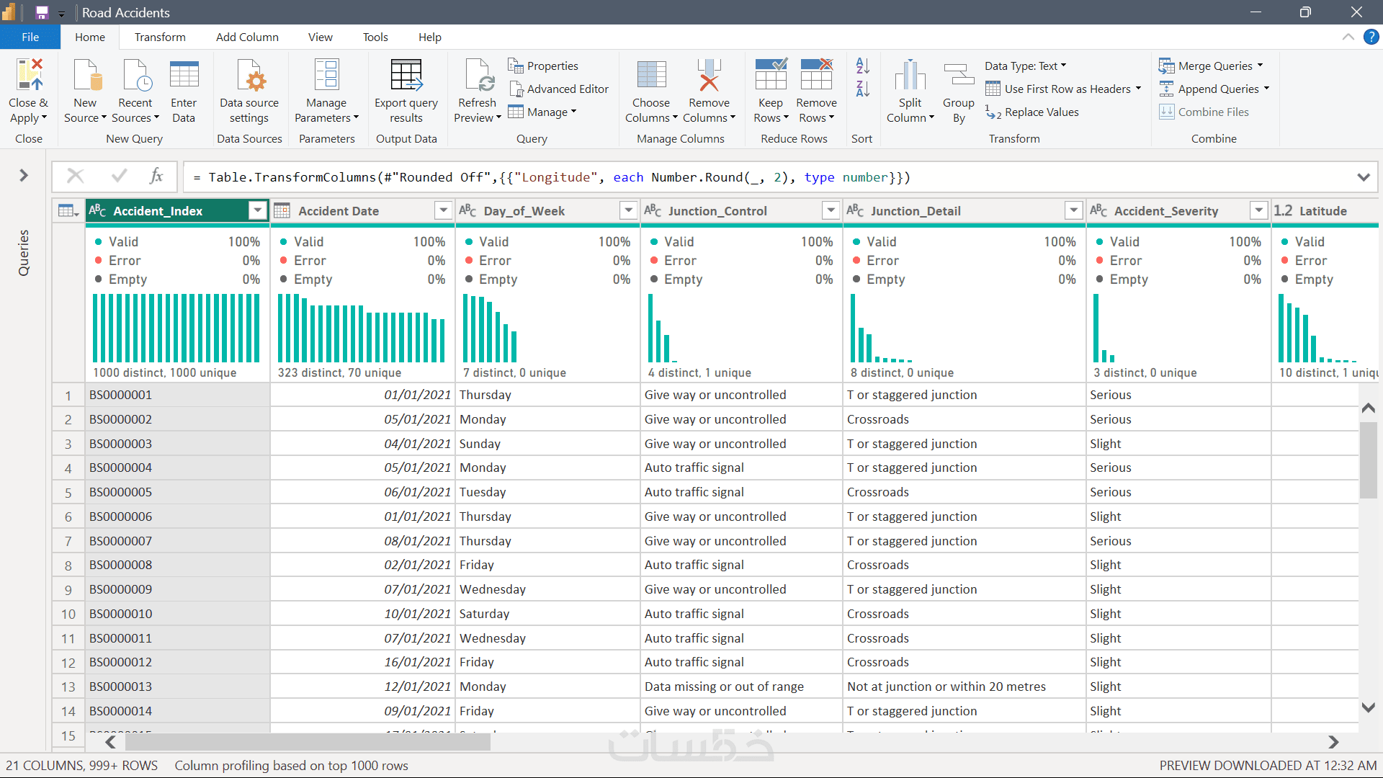Click the Split Column icon

(x=910, y=76)
